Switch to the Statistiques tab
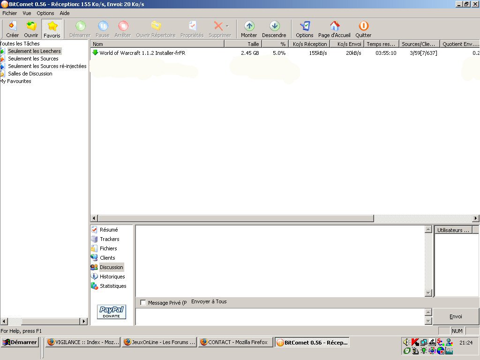This screenshot has height=360, width=480. click(x=113, y=286)
